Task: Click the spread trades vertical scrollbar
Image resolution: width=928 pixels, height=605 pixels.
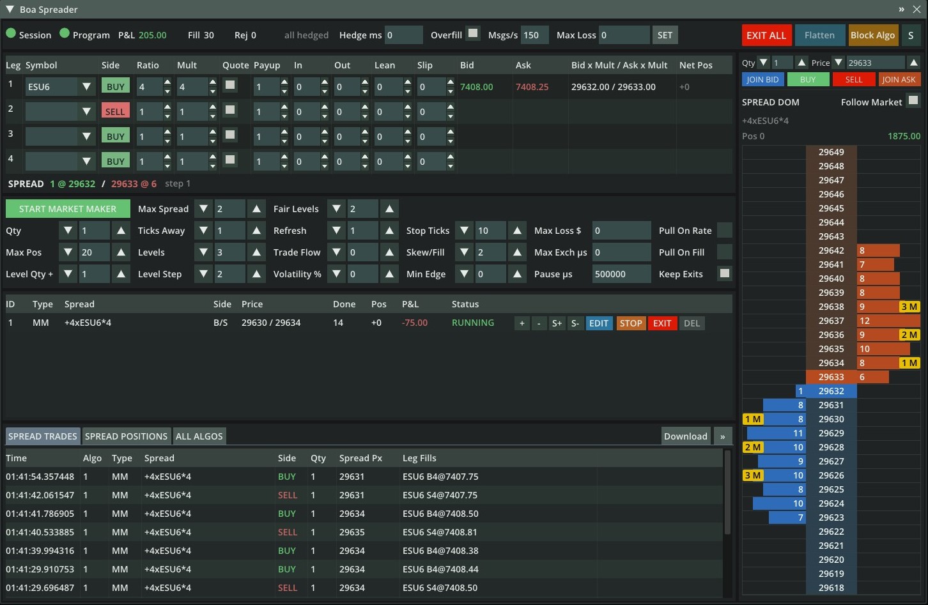Action: (x=727, y=492)
